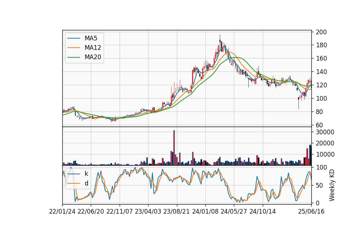
Task: Click the 20000 volume axis tick
Action: (x=325, y=143)
